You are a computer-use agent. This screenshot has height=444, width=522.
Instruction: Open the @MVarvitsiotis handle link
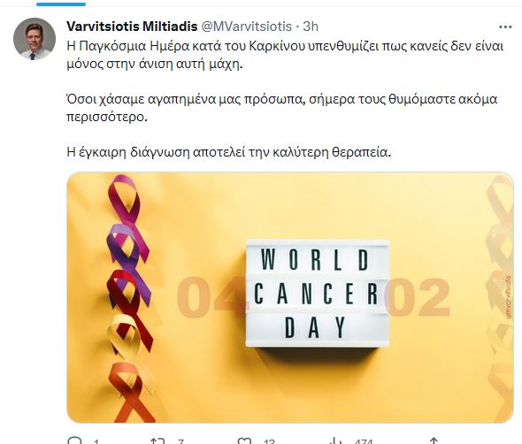[x=246, y=27]
